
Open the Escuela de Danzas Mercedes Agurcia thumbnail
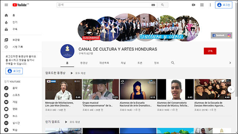(213, 89)
